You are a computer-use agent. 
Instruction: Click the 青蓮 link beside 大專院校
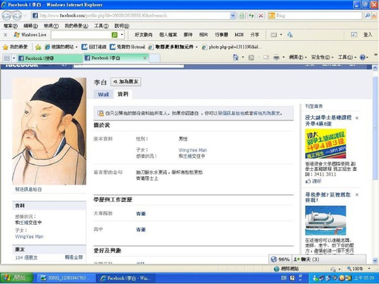click(141, 214)
